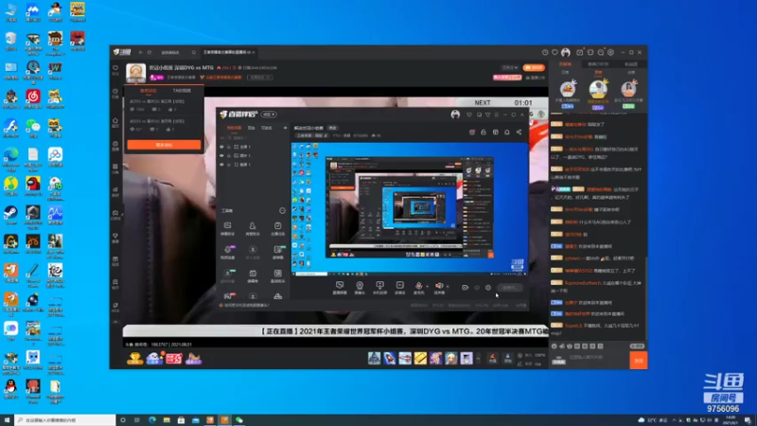
Task: Open the top-ranked fan avatar in the middle
Action: pyautogui.click(x=598, y=89)
